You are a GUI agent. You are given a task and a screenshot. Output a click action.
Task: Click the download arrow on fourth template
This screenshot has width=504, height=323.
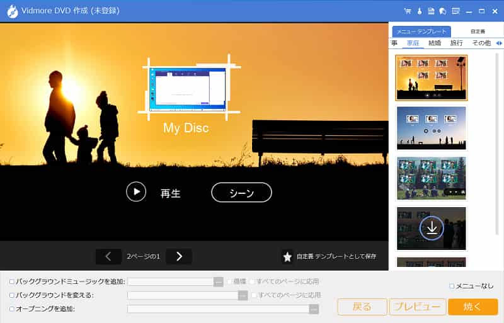click(432, 228)
